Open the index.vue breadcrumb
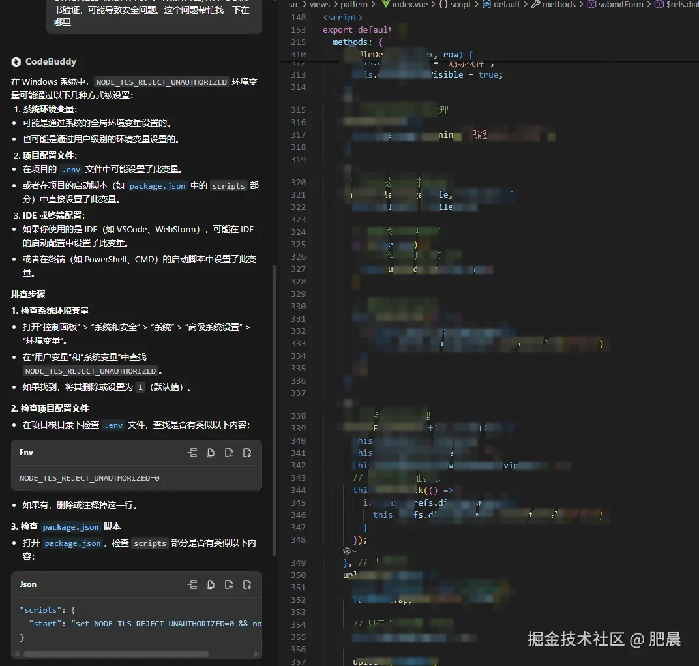This screenshot has height=666, width=699. [404, 5]
